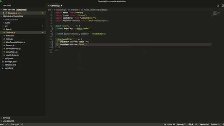Viewport: 224px width, 126px height.
Task: Click the M status badge on Open Editors Console.js row
Action: pos(43,13)
